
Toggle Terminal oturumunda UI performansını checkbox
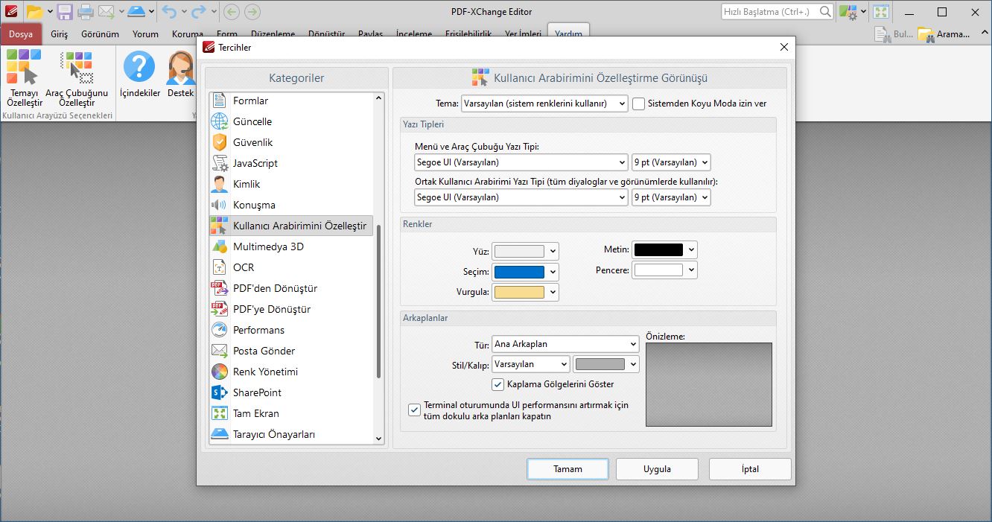[x=415, y=410]
